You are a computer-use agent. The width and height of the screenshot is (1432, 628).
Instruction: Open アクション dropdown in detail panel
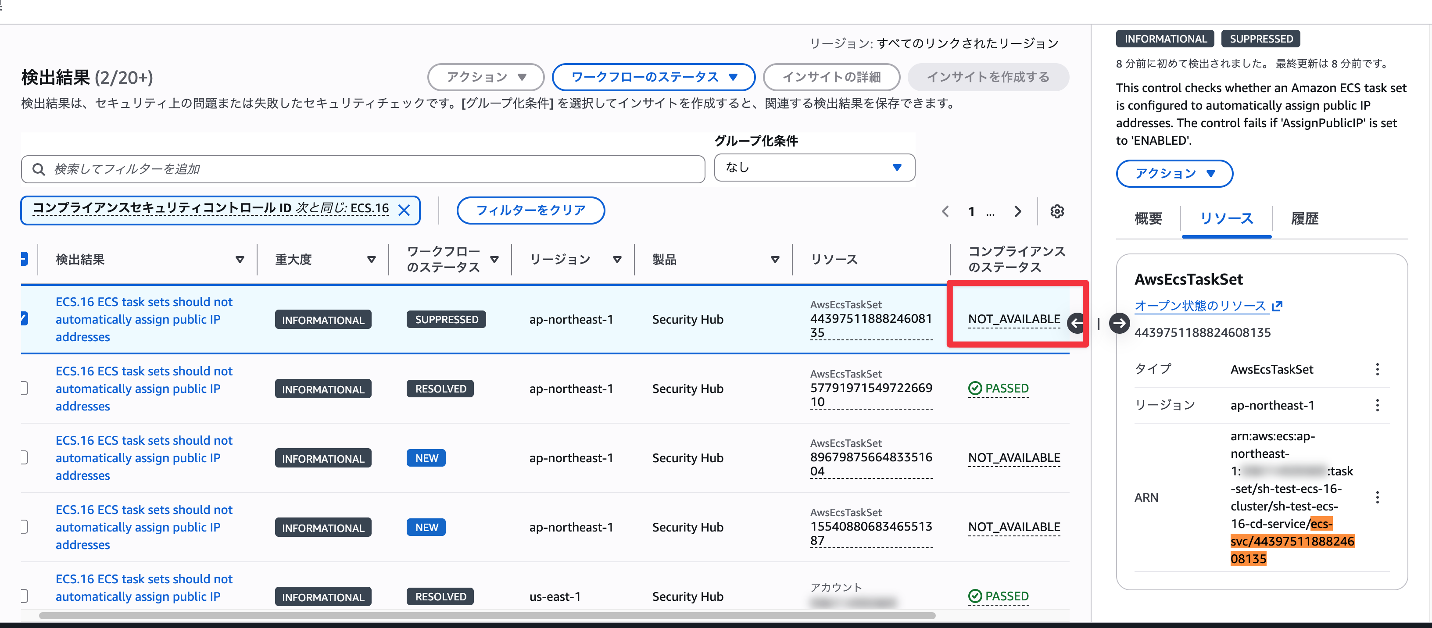point(1174,173)
